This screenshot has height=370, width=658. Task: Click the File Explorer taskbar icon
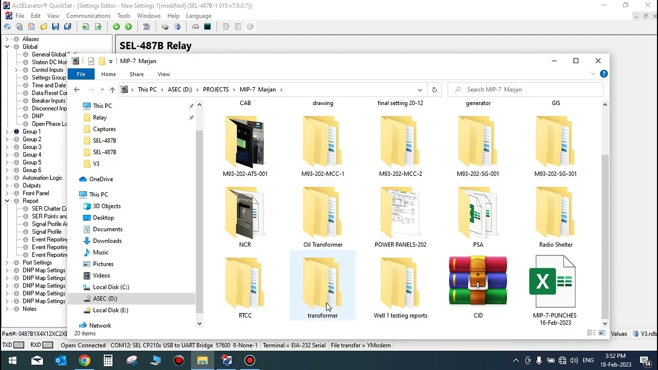point(203,361)
